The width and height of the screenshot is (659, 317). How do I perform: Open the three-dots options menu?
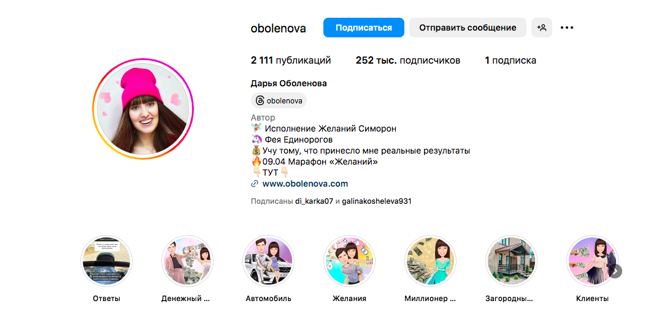coord(567,28)
